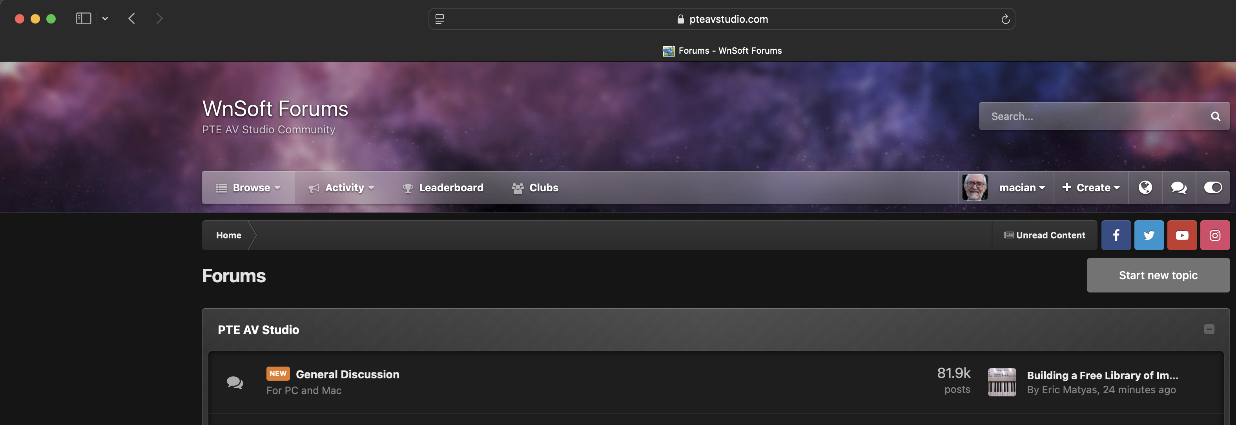Viewport: 1236px width, 425px height.
Task: Toggle Safari sidebar visibility
Action: point(84,19)
